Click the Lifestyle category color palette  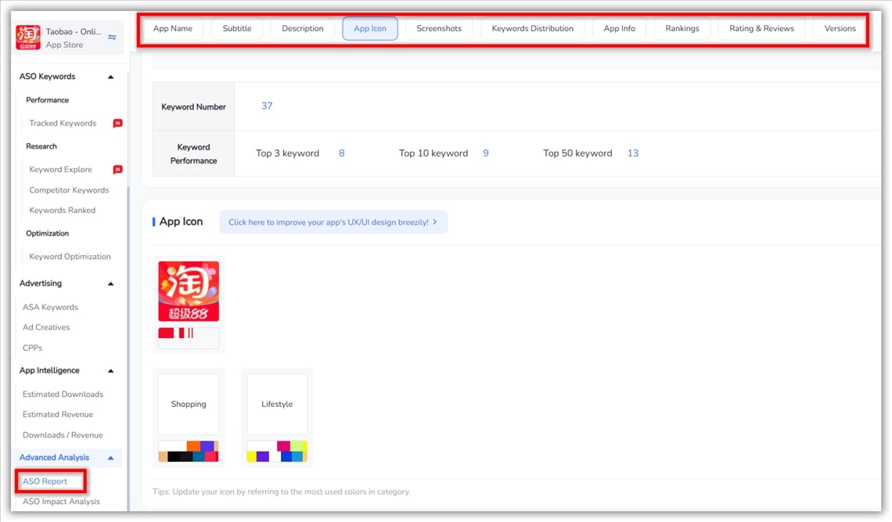click(x=277, y=452)
